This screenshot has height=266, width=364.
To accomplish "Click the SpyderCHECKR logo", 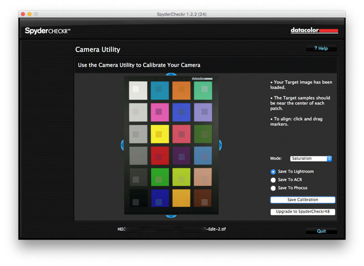I will 48,31.
